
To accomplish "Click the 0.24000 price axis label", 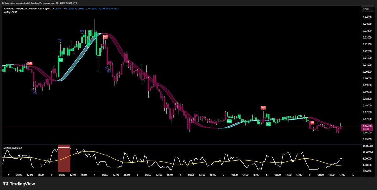I will (x=368, y=24).
